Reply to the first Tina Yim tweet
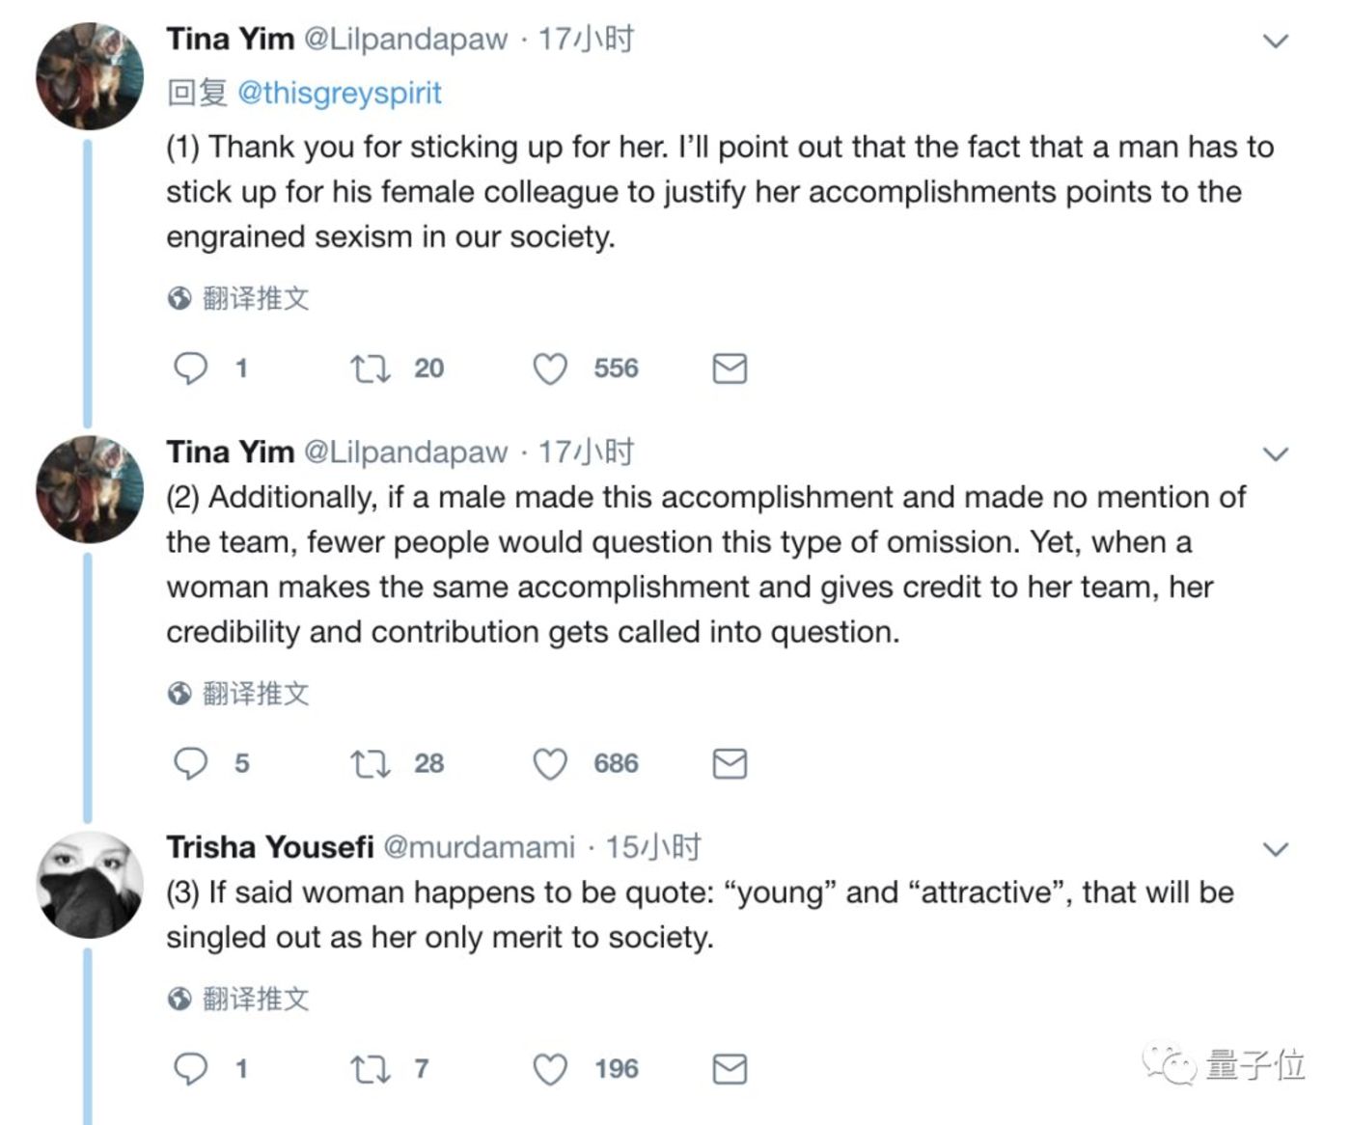1350x1125 pixels. [190, 369]
